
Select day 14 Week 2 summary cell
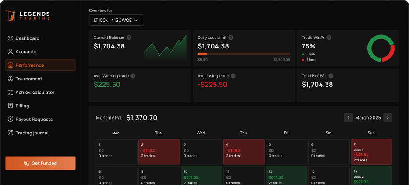pyautogui.click(x=372, y=176)
